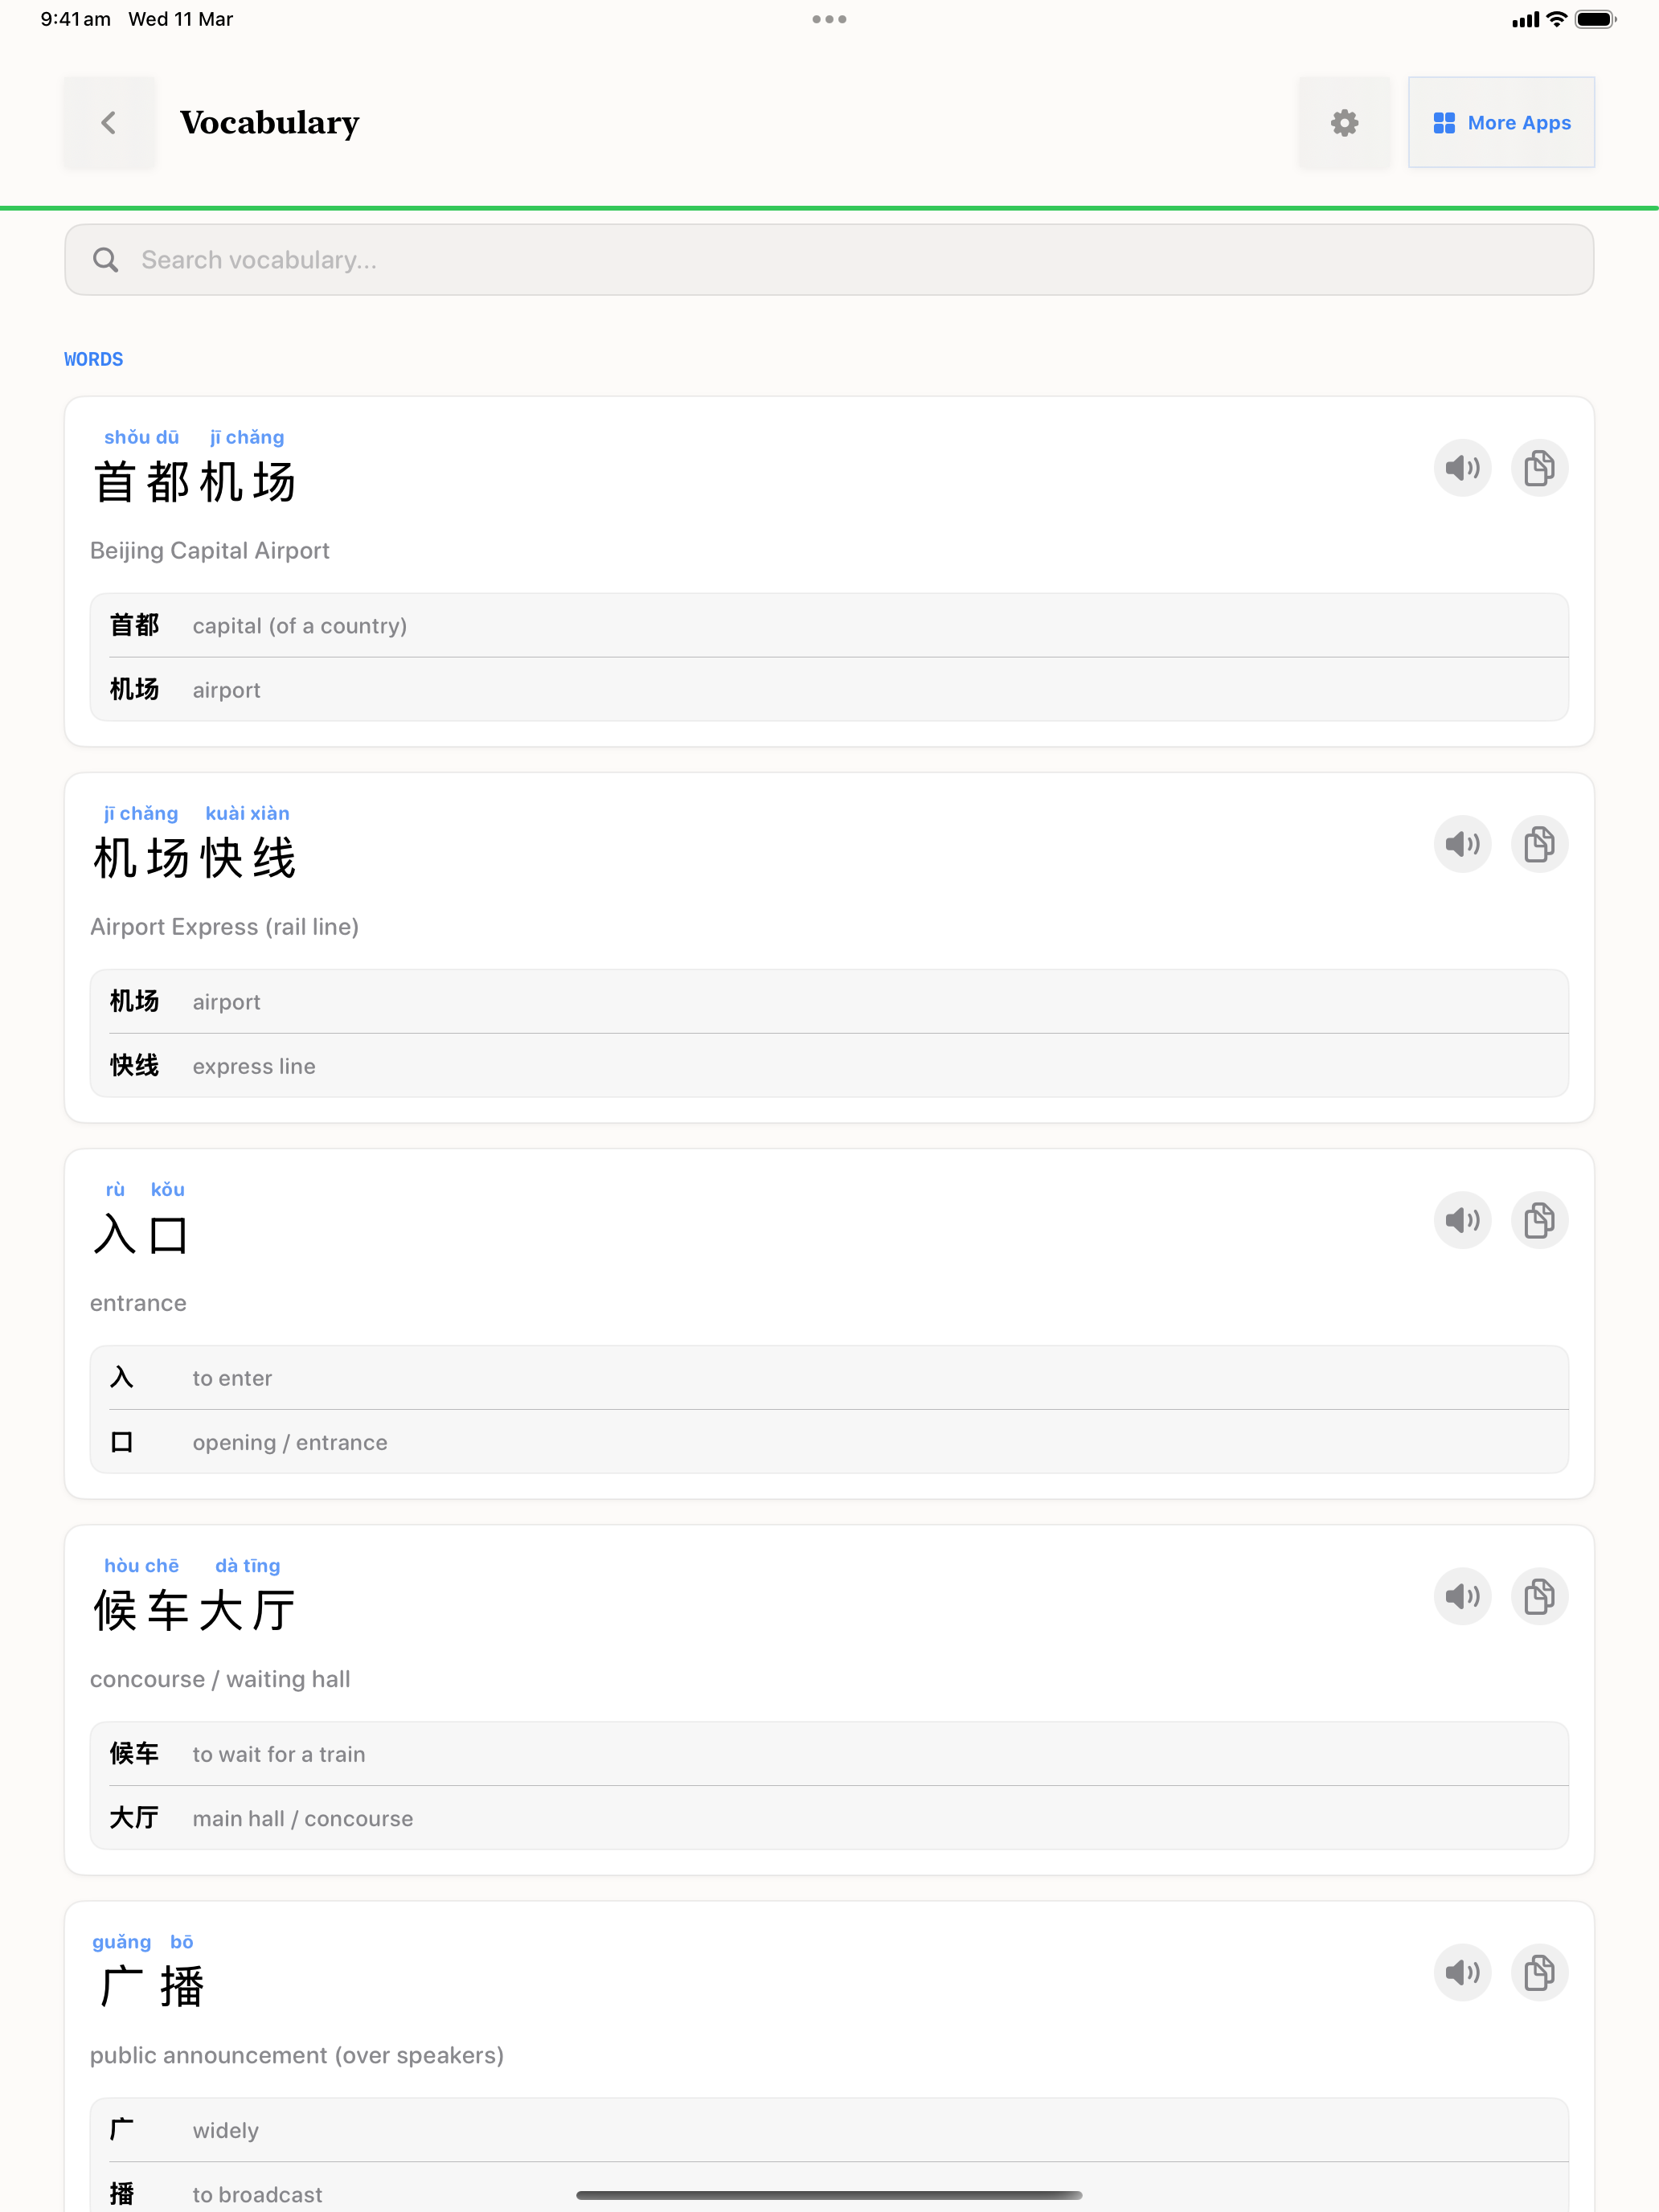The image size is (1659, 2212).
Task: Copy the 广播 word to clipboard
Action: tap(1538, 1972)
